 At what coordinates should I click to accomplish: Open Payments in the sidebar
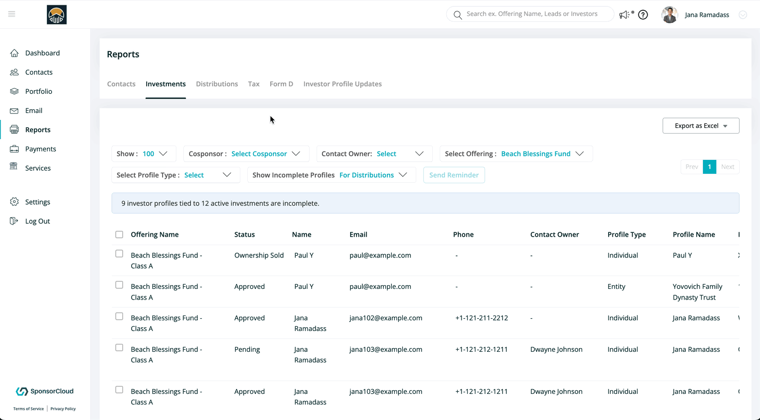40,149
